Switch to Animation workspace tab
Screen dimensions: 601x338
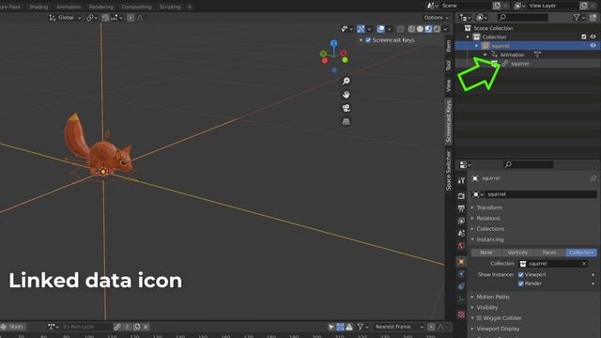[69, 7]
